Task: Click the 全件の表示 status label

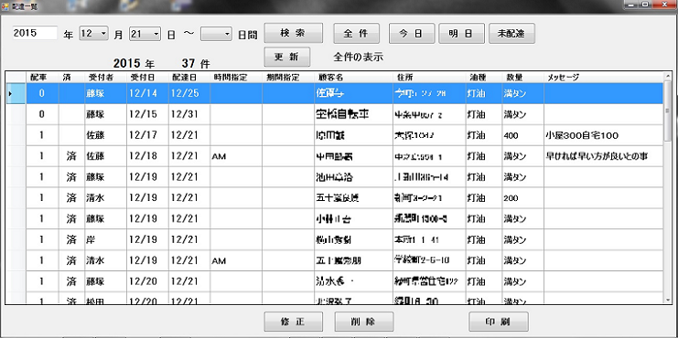Action: 358,57
